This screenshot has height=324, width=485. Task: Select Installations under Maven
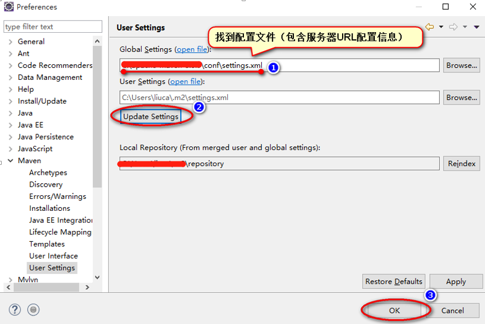click(x=49, y=208)
